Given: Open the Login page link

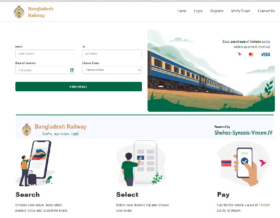Looking at the screenshot, I should pyautogui.click(x=198, y=11).
